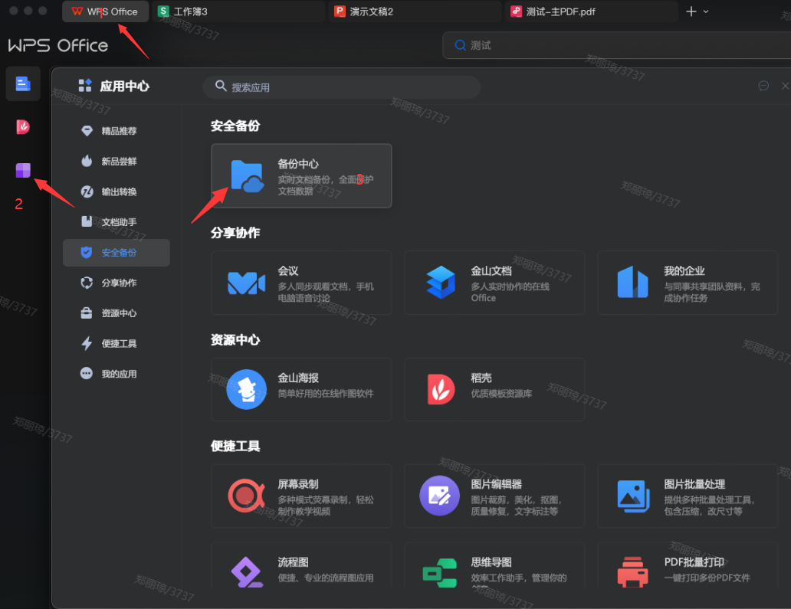
Task: Click the 备份中心 folder cloud icon
Action: (247, 176)
